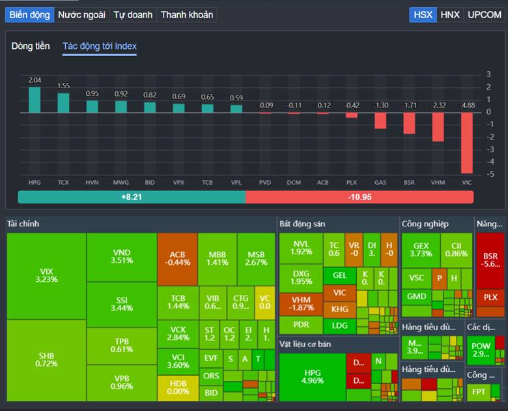The width and height of the screenshot is (508, 411).
Task: Click the VSC tile
Action: pyautogui.click(x=417, y=279)
